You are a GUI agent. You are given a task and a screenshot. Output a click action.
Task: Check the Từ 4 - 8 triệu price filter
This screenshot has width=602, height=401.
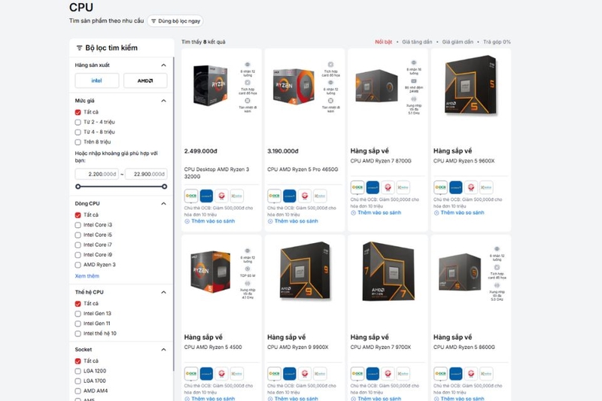coord(78,132)
